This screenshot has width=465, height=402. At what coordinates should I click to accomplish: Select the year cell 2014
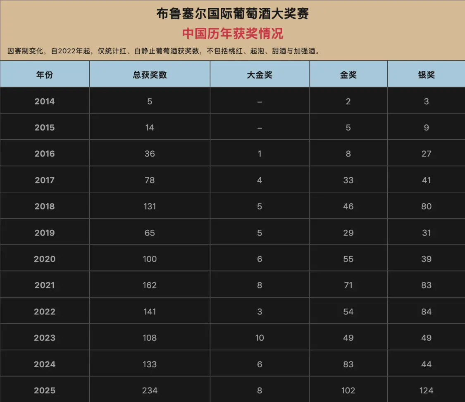45,101
